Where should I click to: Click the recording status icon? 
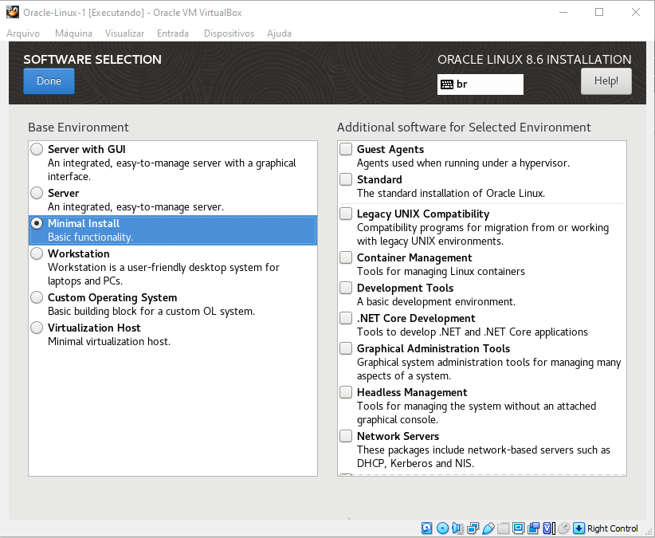533,528
